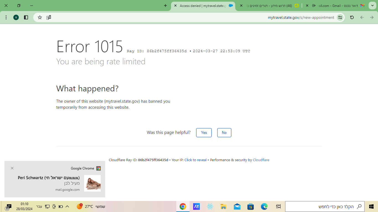Image resolution: width=378 pixels, height=212 pixels.
Task: Show hidden system tray icons chevron
Action: click(67, 206)
